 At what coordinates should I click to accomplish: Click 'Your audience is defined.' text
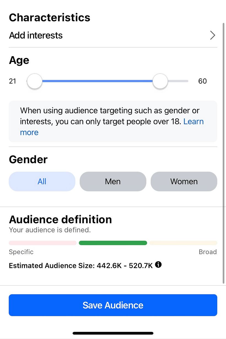(x=50, y=230)
